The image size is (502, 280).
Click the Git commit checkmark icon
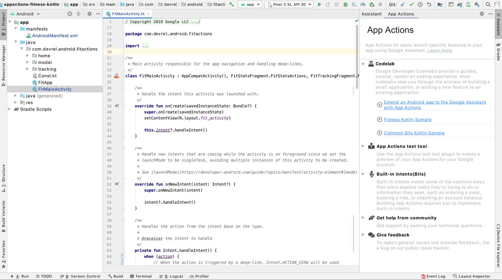click(x=412, y=5)
